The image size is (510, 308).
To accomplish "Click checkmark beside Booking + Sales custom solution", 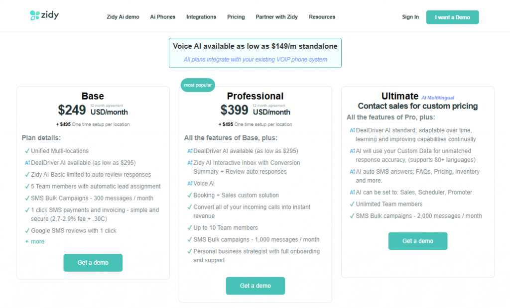I will pos(189,196).
